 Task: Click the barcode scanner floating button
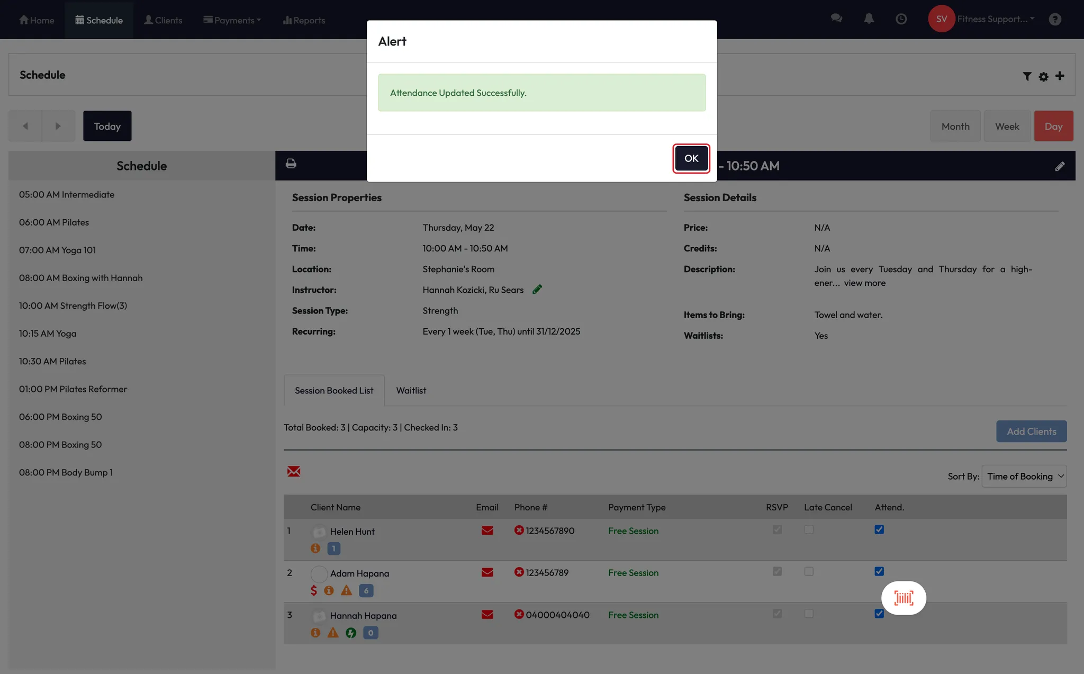[x=904, y=598]
